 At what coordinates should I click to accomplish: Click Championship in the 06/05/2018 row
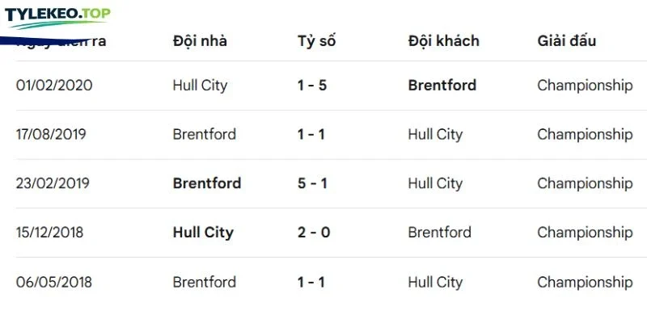585,282
